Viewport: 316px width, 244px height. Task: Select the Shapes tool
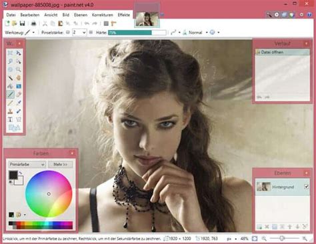click(x=14, y=128)
